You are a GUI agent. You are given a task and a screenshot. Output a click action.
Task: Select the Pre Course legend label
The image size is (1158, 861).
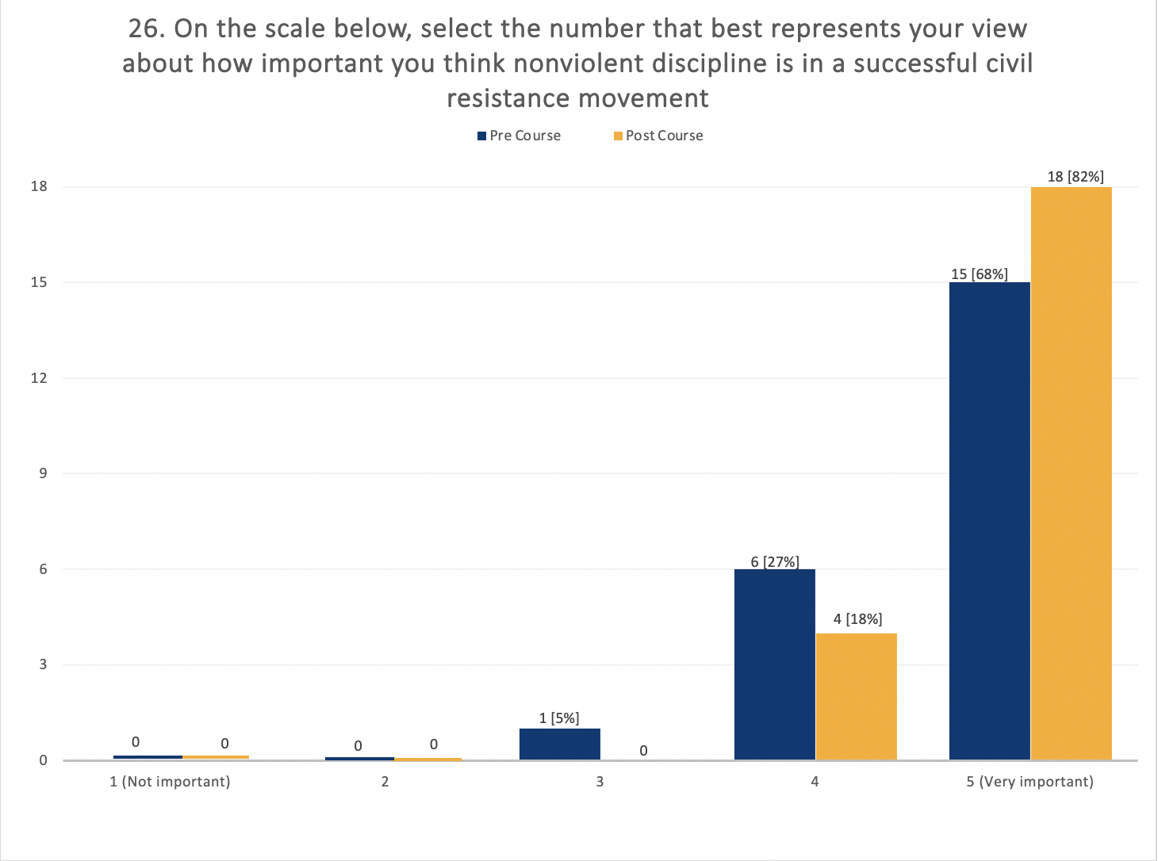(525, 136)
